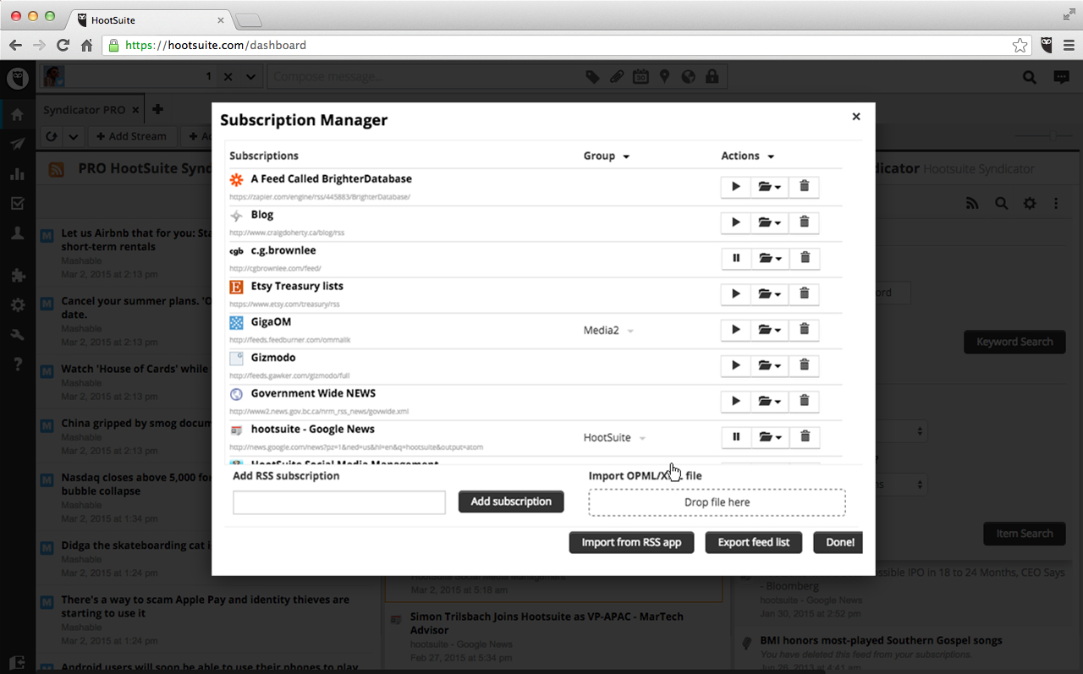This screenshot has height=674, width=1083.
Task: Change the HootSuite group dropdown
Action: 615,438
